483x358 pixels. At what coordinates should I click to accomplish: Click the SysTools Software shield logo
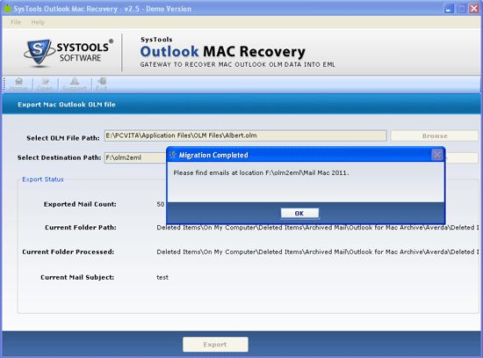coord(38,53)
